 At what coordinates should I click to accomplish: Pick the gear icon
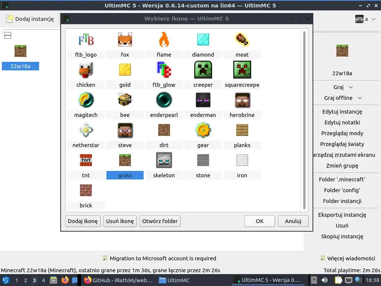(x=203, y=130)
